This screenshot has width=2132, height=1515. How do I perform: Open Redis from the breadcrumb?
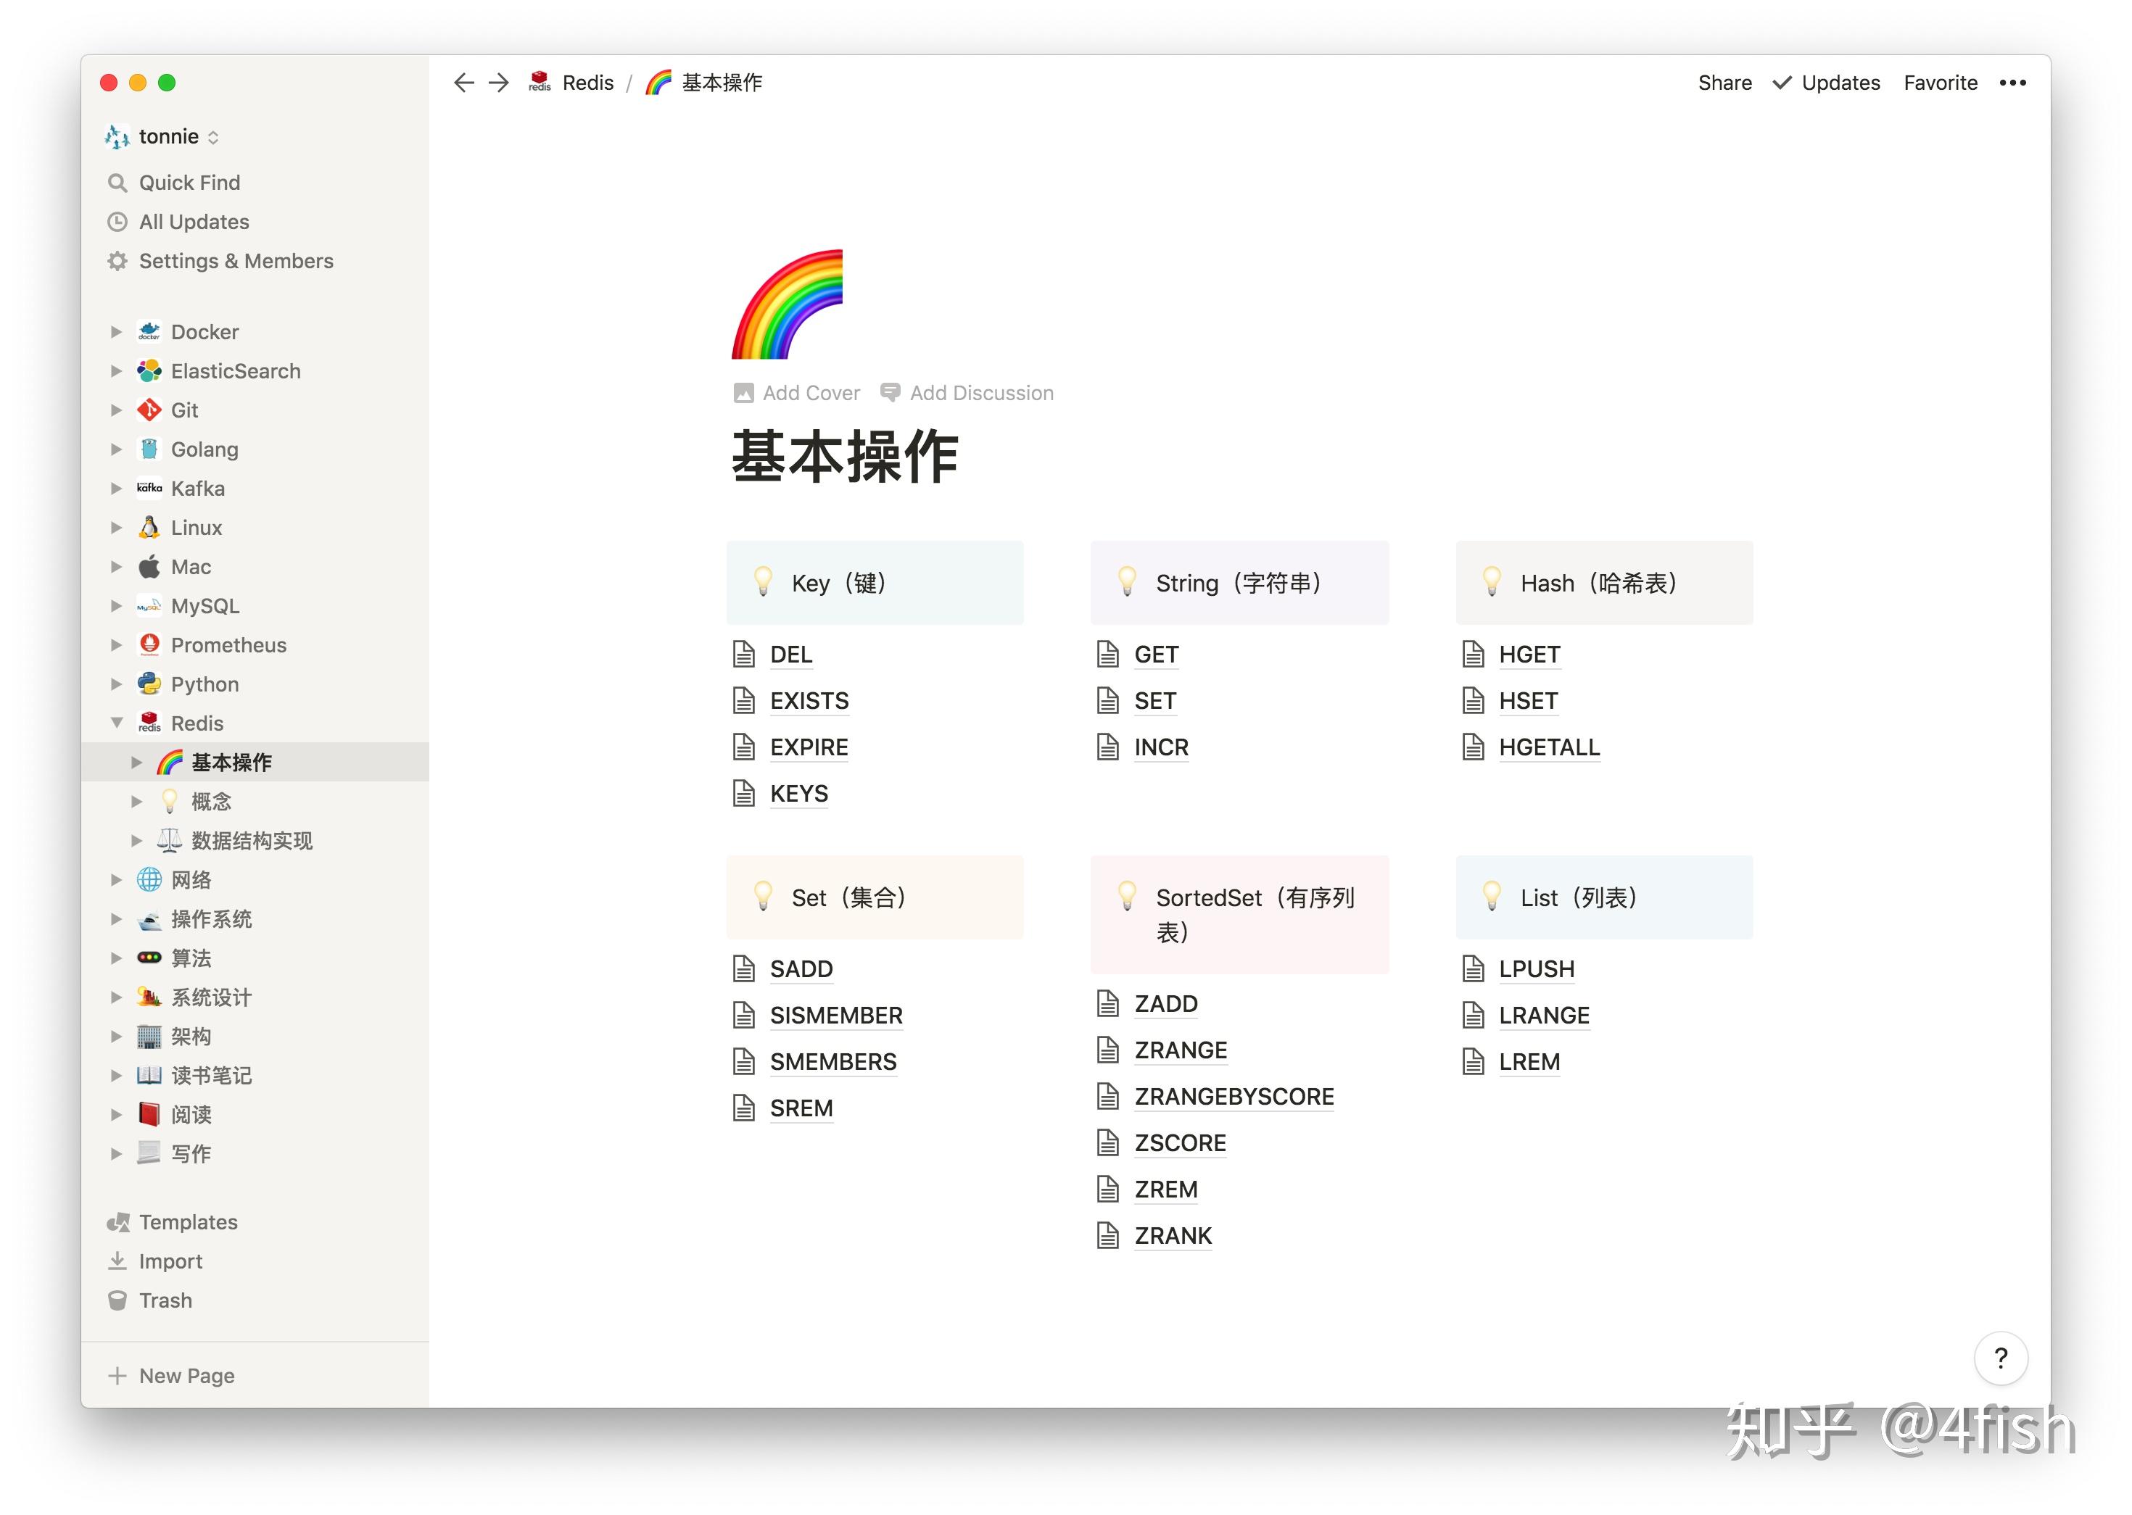[x=587, y=82]
